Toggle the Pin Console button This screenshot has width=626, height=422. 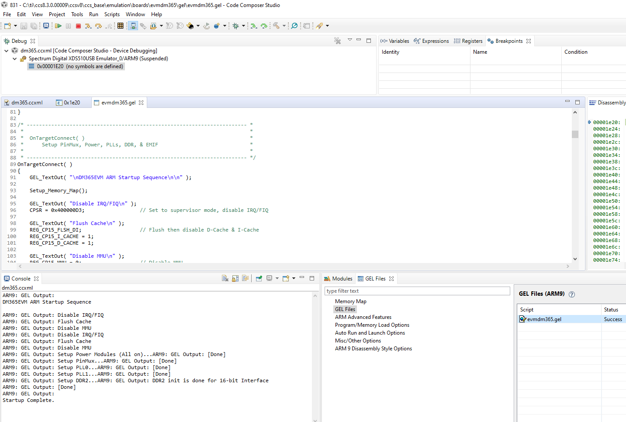click(259, 278)
